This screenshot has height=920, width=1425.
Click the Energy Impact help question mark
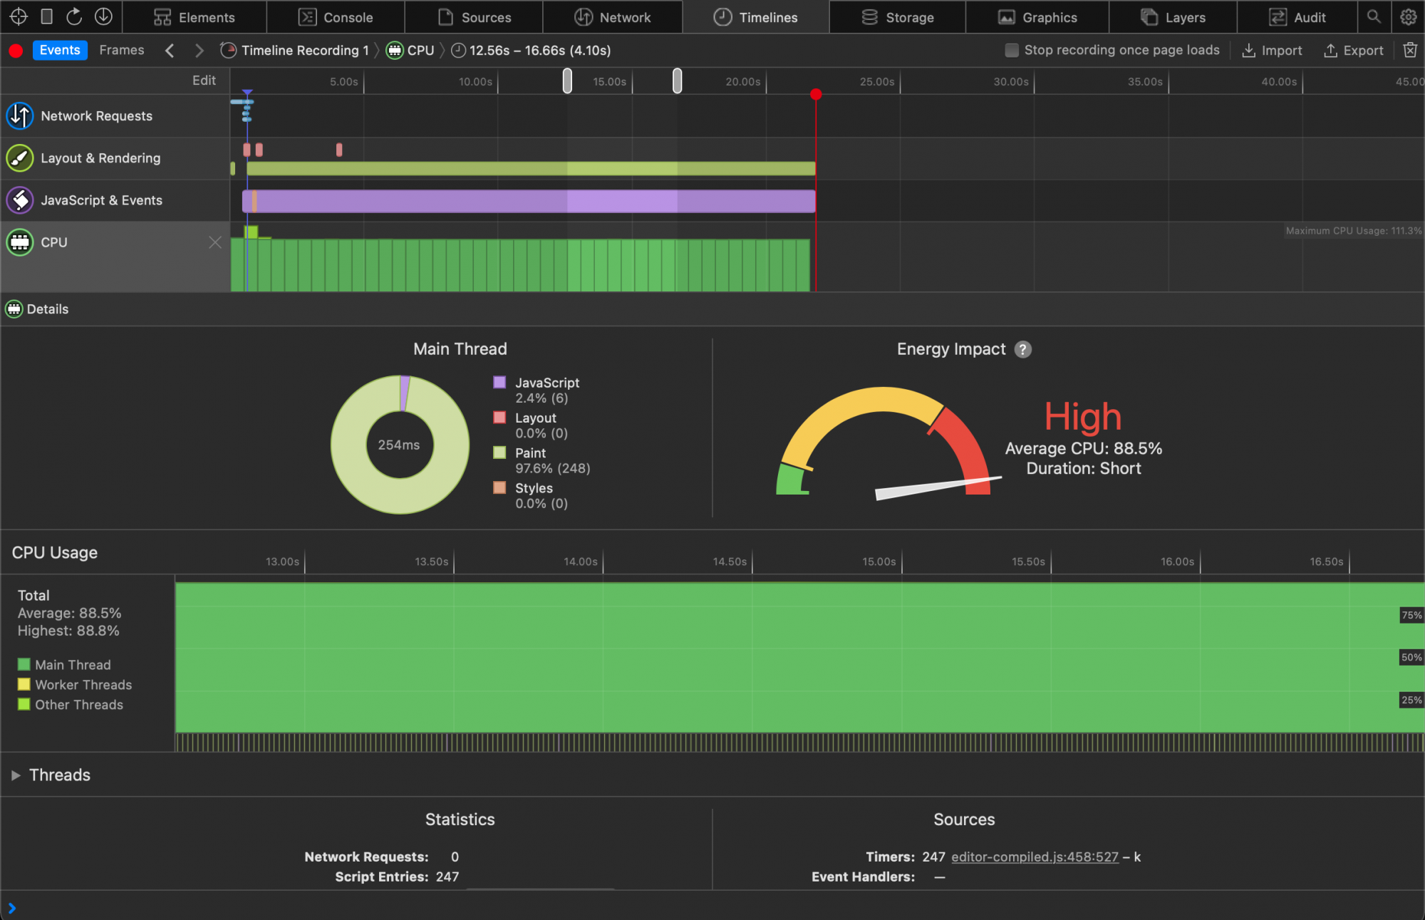tap(1022, 349)
